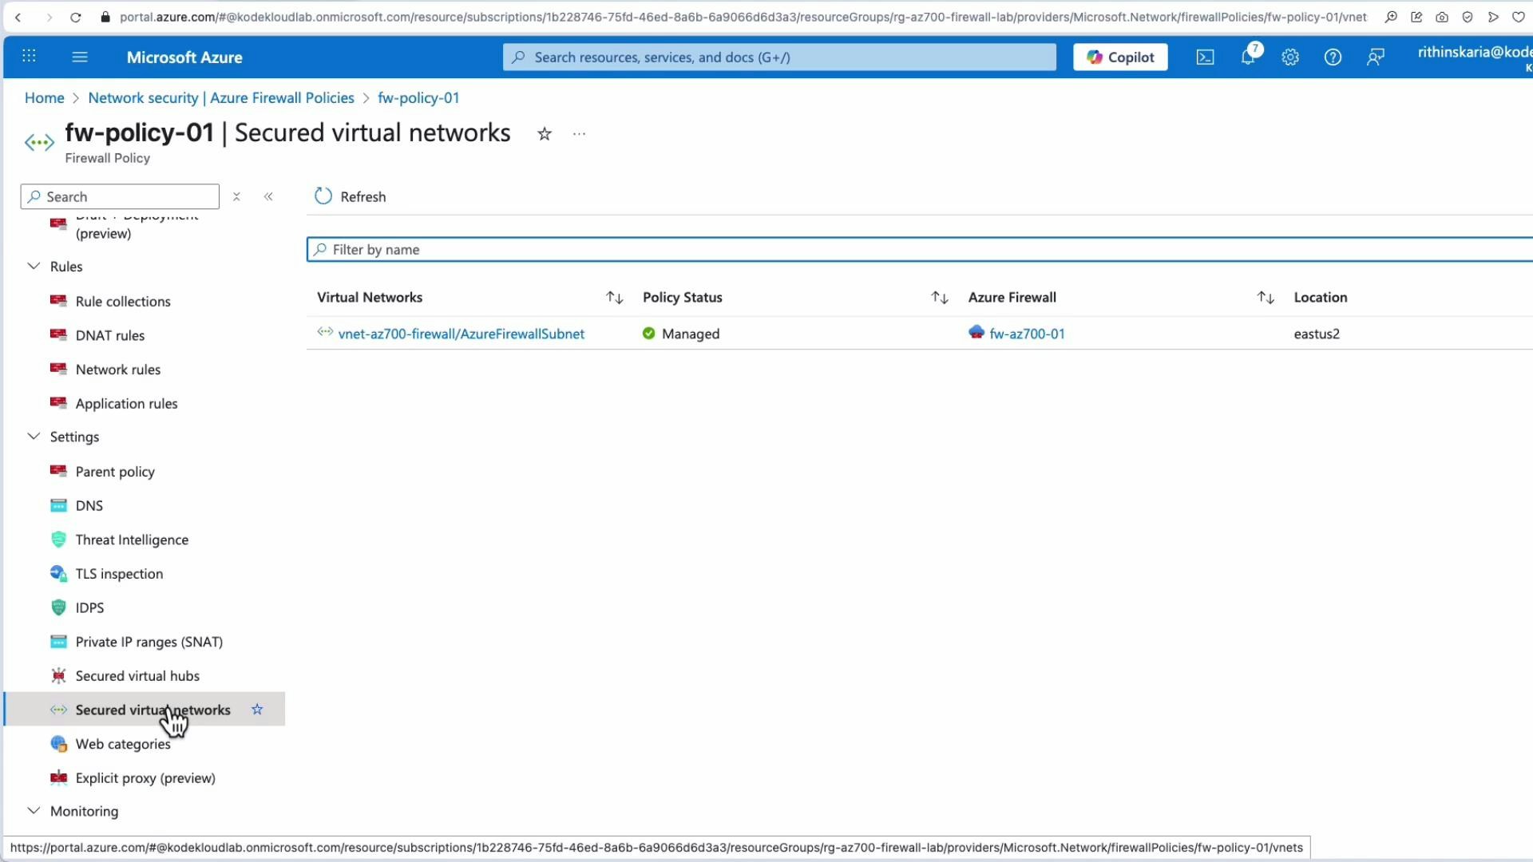1533x862 pixels.
Task: Click the Filter by name field
Action: (559, 249)
